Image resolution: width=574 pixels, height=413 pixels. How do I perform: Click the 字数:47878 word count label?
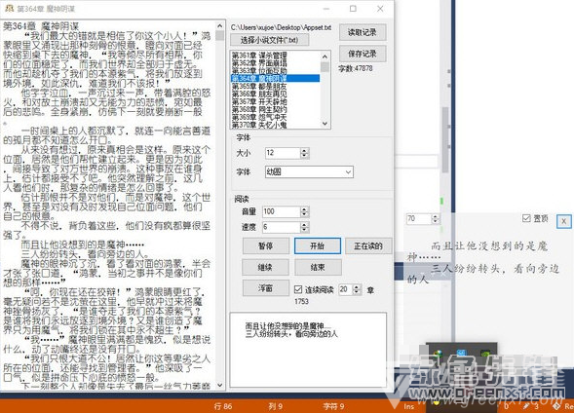pos(356,68)
